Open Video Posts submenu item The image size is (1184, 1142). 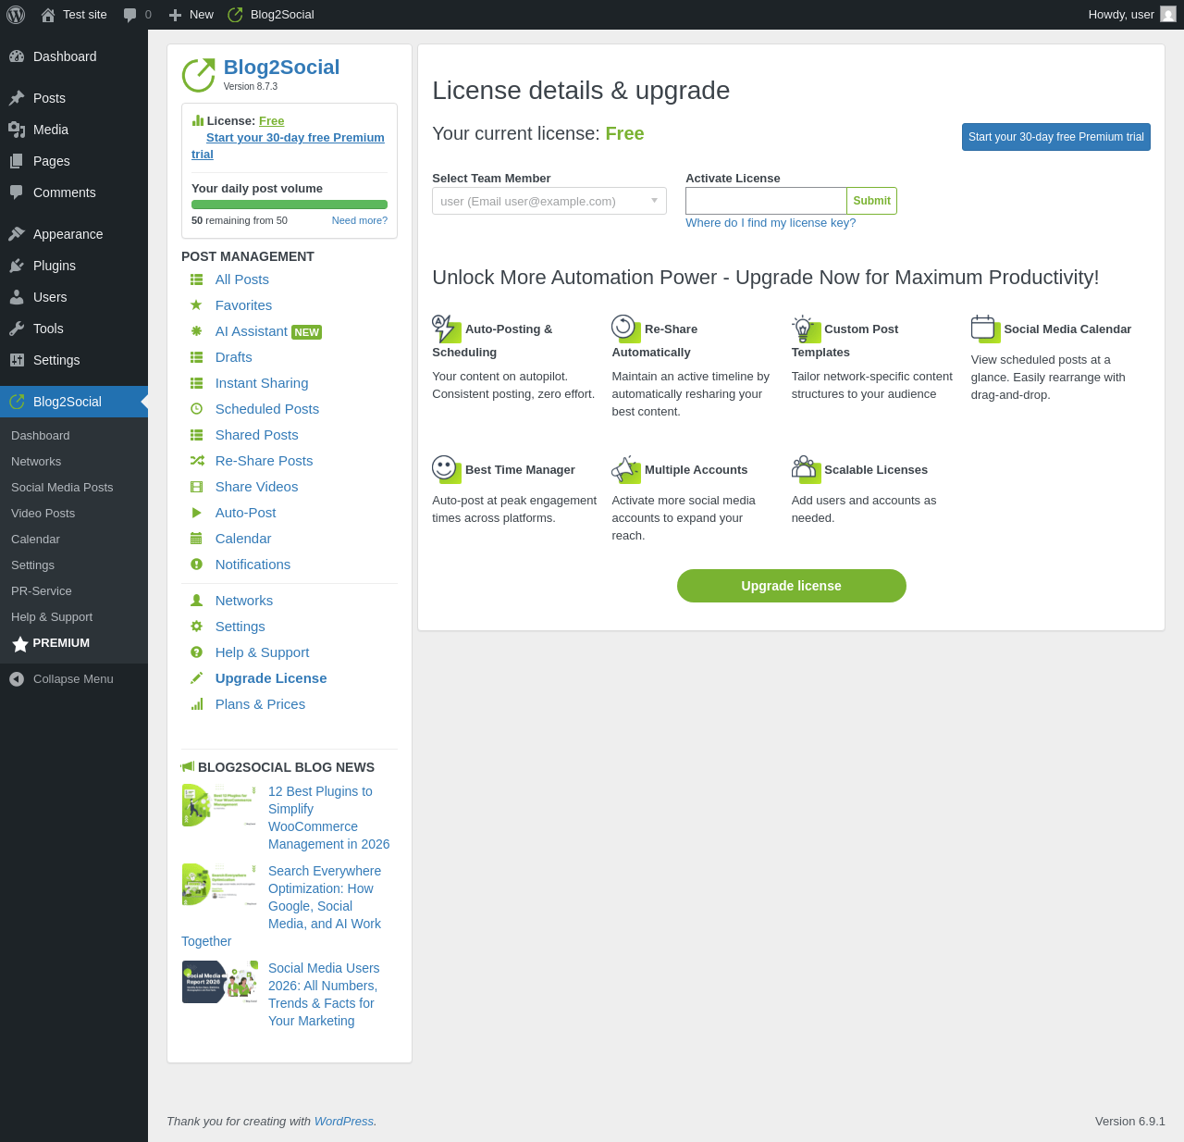click(x=43, y=514)
